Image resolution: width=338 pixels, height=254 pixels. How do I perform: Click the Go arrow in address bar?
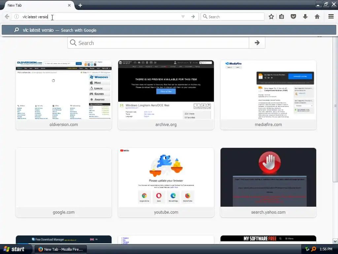193,17
